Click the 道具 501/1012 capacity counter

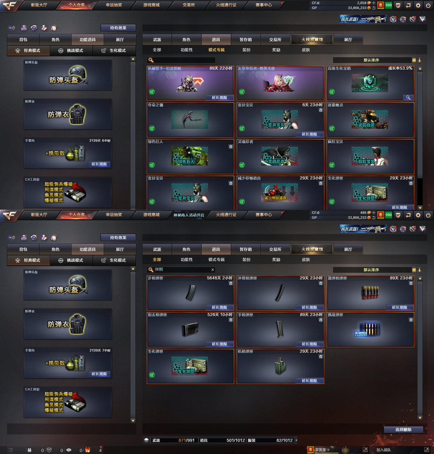pyautogui.click(x=223, y=440)
